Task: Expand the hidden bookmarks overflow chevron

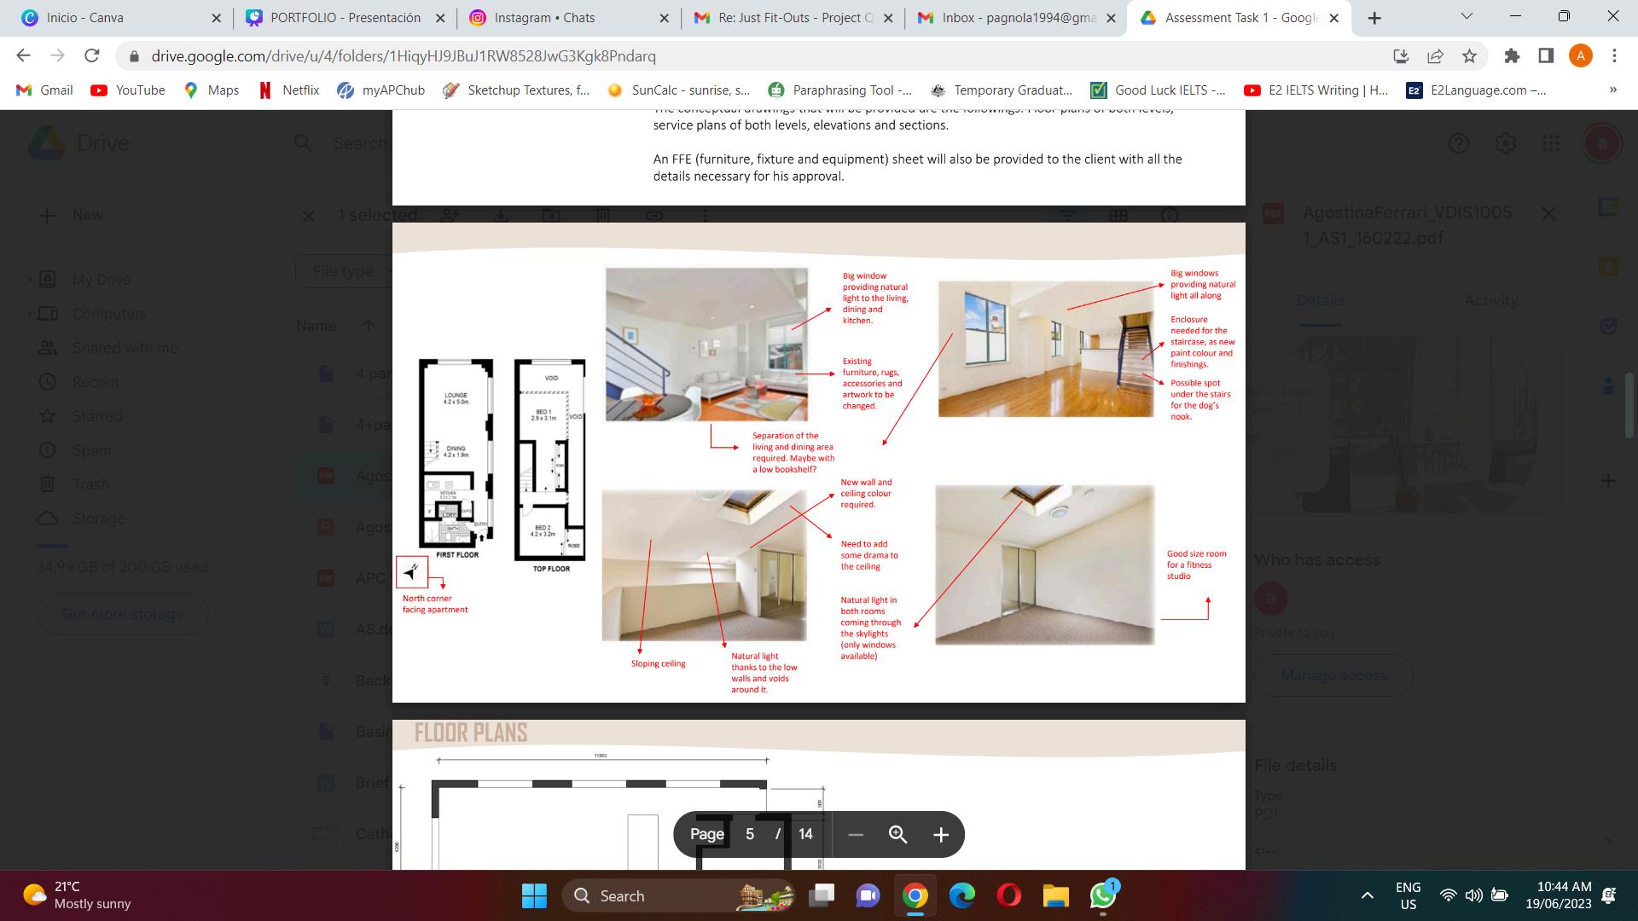Action: pos(1612,90)
